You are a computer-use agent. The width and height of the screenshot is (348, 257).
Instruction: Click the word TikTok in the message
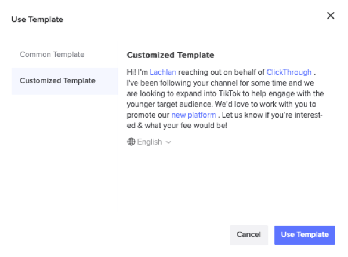coord(230,94)
